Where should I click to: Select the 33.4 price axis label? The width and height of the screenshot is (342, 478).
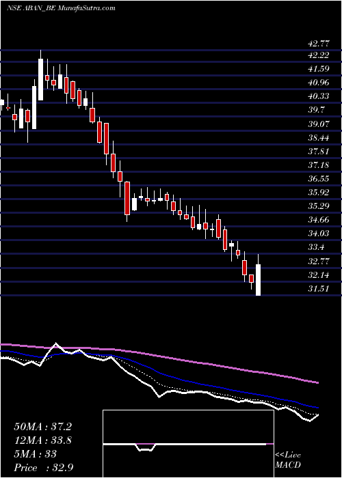[x=316, y=247]
